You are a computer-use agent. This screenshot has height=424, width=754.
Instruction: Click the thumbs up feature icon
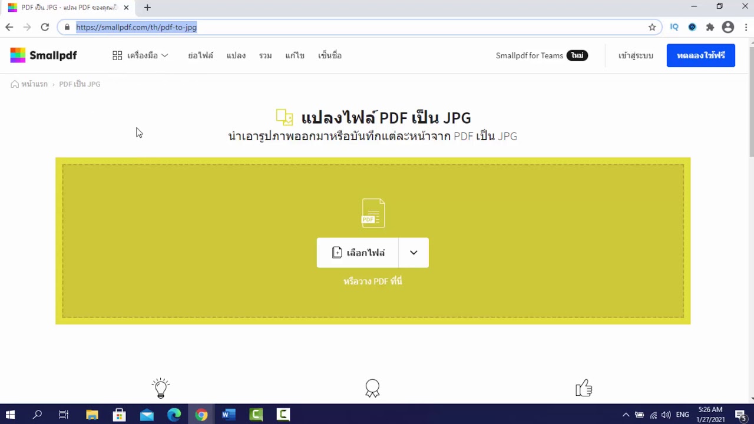584,388
